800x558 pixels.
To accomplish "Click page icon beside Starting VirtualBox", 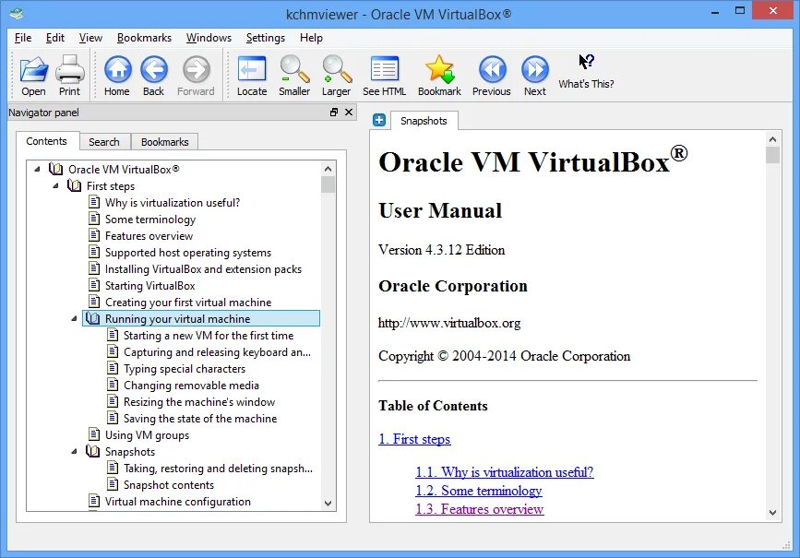I will (94, 285).
